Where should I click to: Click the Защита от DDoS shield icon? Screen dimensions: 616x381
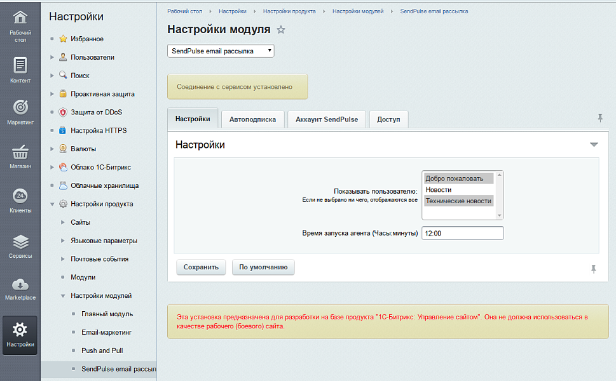coord(63,112)
